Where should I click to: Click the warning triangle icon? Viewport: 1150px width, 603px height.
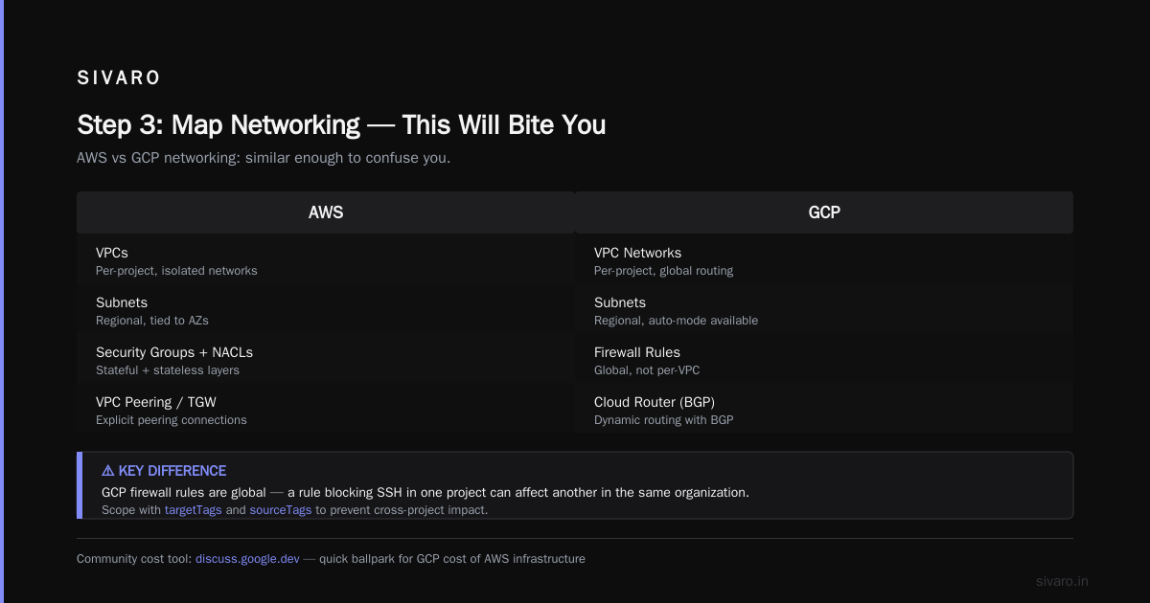(108, 471)
